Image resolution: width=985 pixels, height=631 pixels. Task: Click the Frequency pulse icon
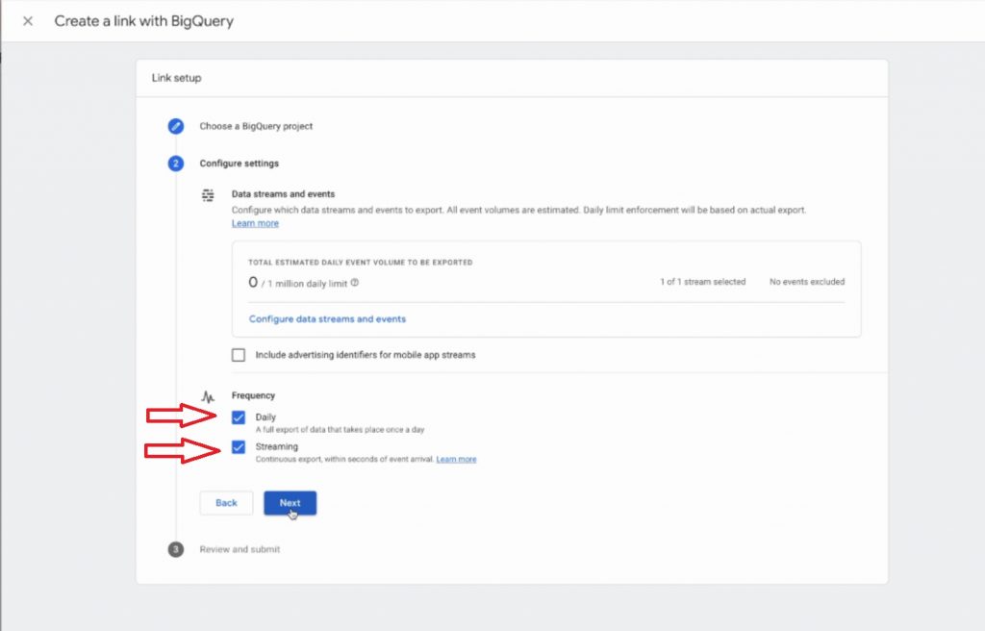point(208,396)
